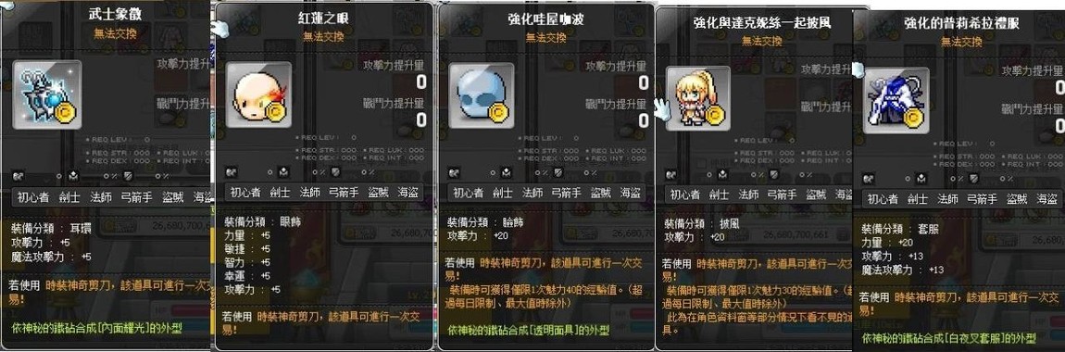Select 弓箭手 class tab in cape tooltip
1065x352 pixels.
point(781,195)
